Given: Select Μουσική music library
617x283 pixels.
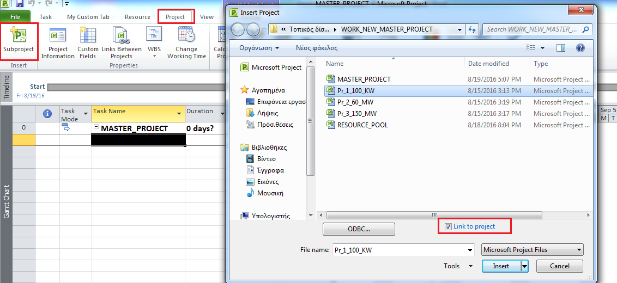Looking at the screenshot, I should point(265,193).
